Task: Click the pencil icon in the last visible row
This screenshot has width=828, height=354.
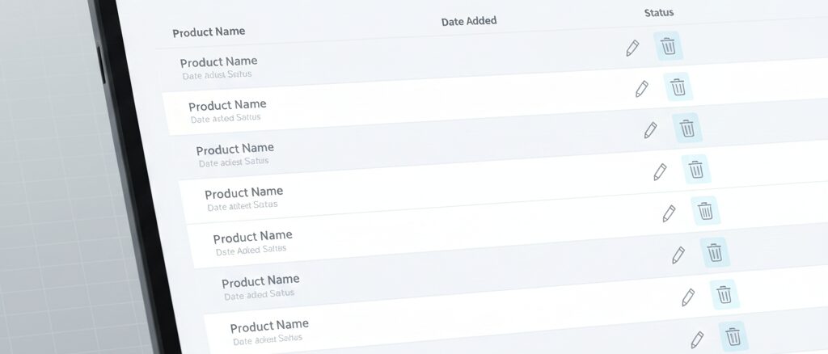Action: [697, 338]
